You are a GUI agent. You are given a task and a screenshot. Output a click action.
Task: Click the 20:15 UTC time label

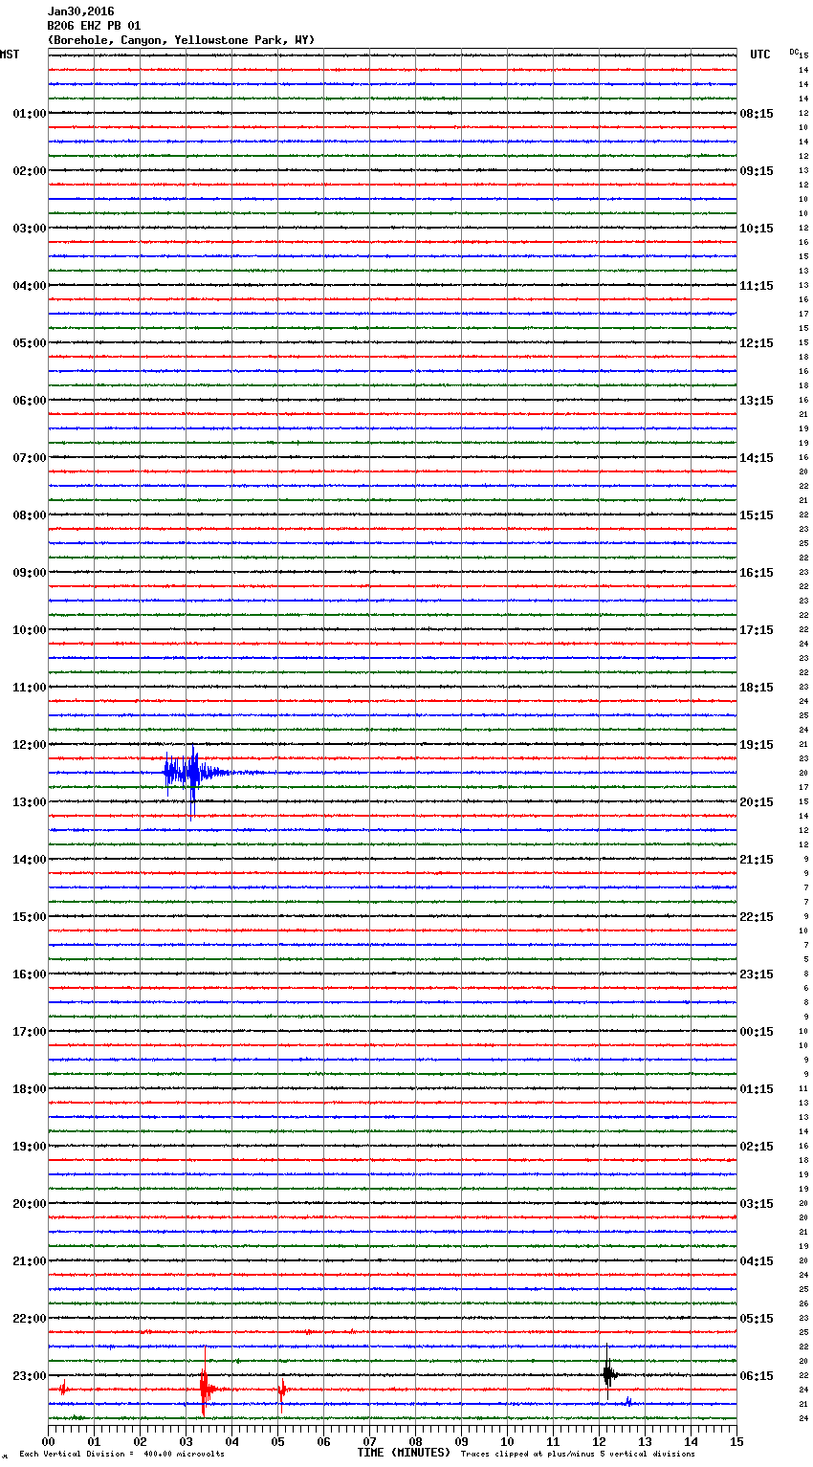tap(757, 802)
